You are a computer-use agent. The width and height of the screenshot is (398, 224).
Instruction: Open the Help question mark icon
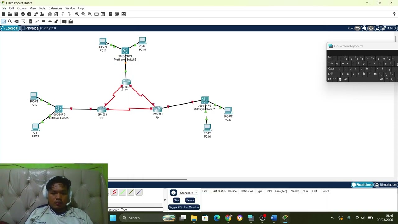394,14
